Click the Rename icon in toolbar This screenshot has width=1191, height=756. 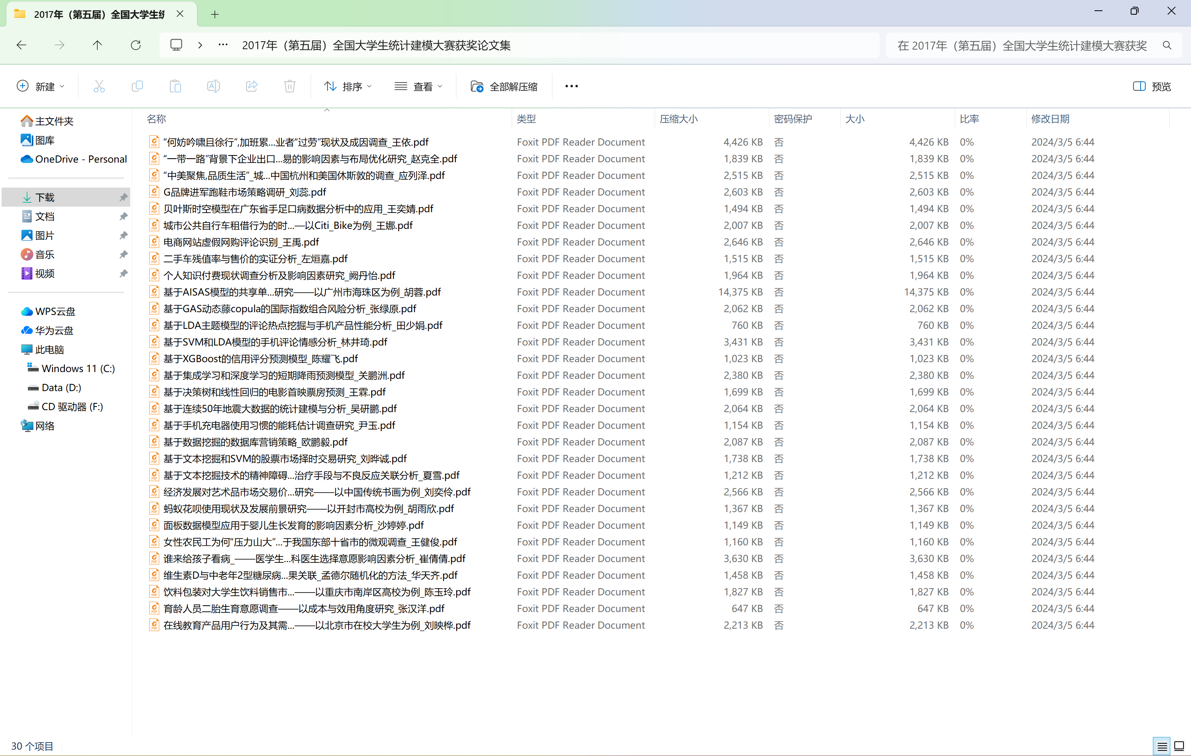coord(213,86)
